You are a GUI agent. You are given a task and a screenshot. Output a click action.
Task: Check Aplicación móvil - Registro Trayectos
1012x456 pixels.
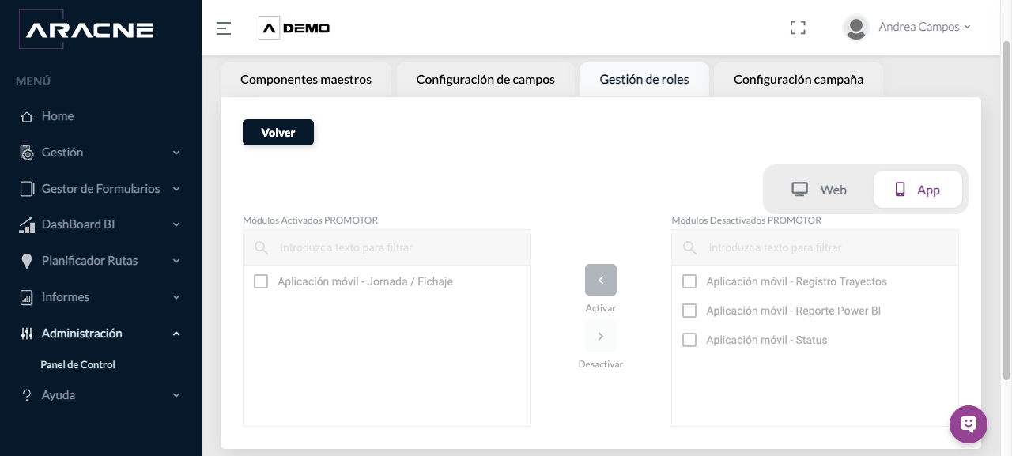689,281
